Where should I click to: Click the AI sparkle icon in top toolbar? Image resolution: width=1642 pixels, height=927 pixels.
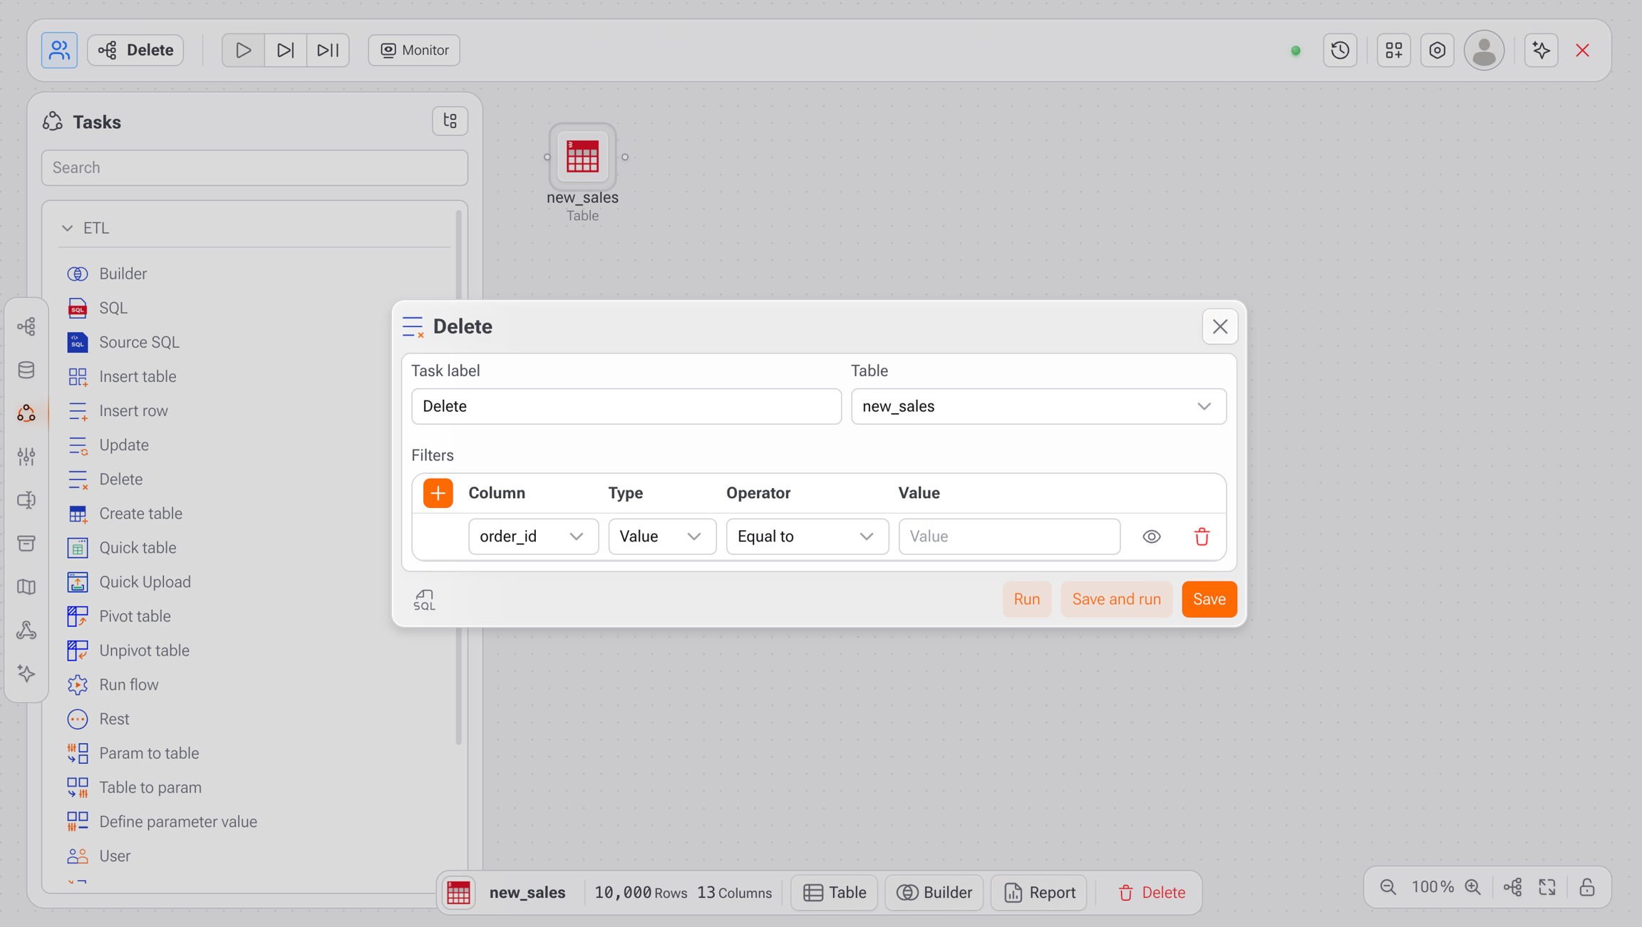pos(1541,50)
